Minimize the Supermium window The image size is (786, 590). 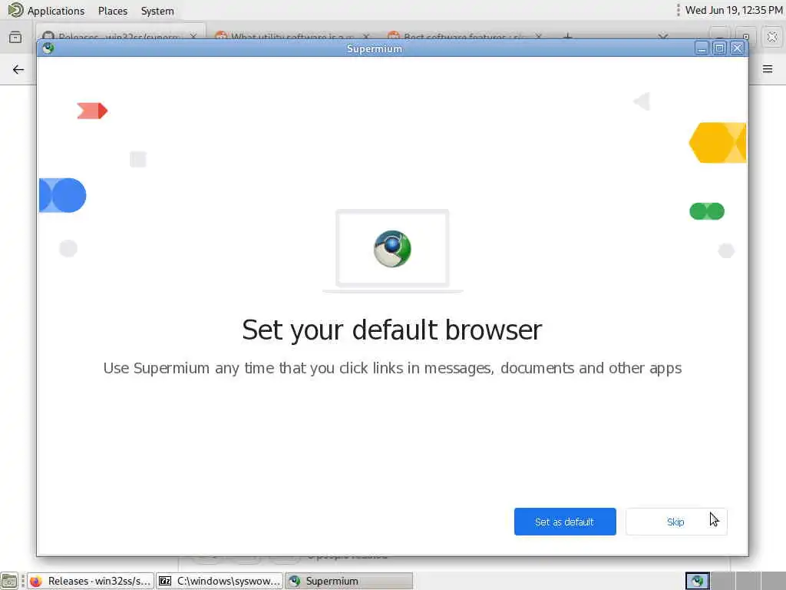tap(702, 48)
